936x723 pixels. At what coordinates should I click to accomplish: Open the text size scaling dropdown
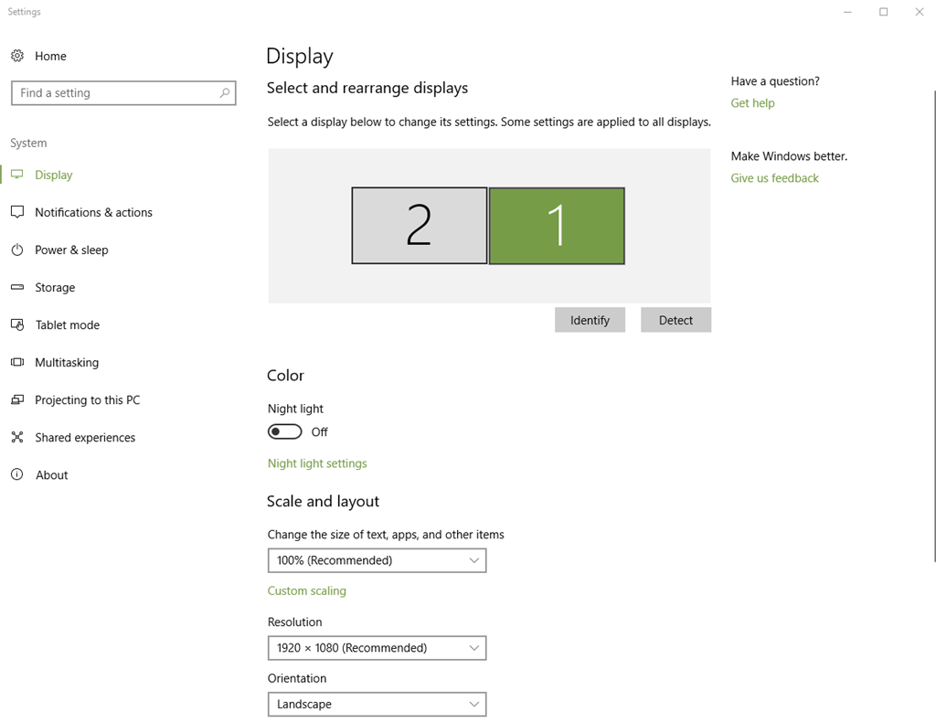[x=378, y=560]
